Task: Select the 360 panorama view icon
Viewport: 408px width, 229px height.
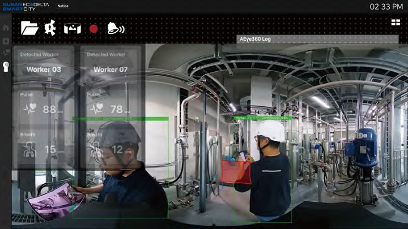Action: coord(72,28)
